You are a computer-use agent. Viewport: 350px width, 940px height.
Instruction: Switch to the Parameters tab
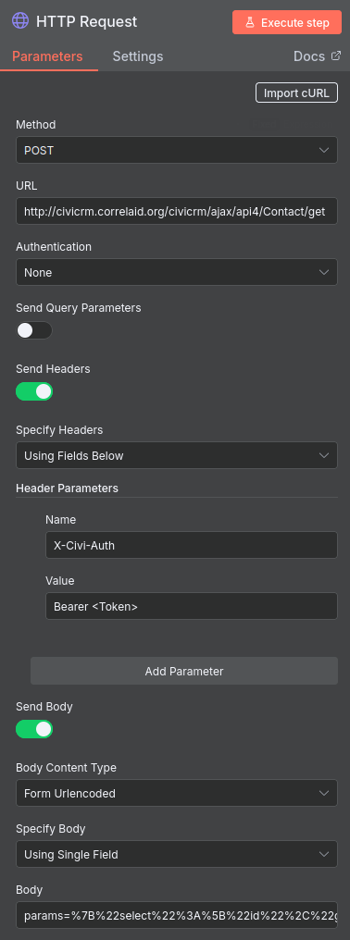coord(47,56)
